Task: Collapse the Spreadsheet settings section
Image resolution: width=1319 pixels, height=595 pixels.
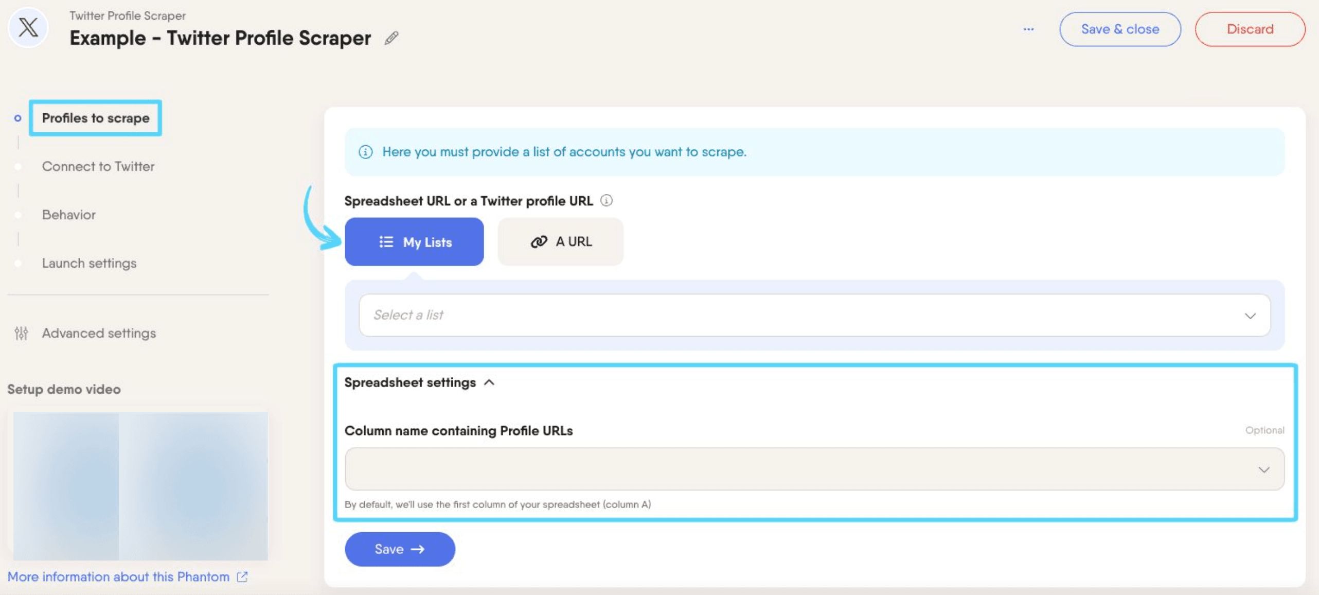Action: (x=419, y=382)
